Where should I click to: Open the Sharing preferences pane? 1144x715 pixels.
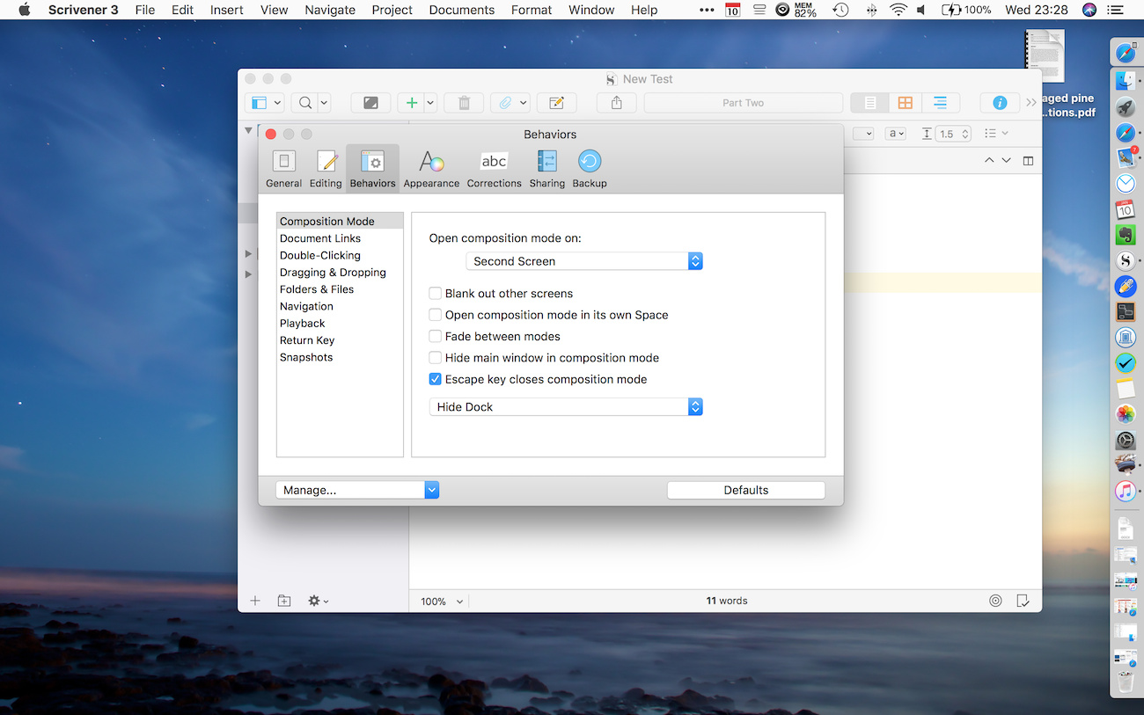[546, 169]
